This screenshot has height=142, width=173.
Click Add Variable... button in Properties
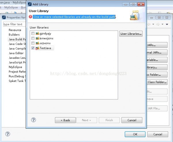coord(157,60)
